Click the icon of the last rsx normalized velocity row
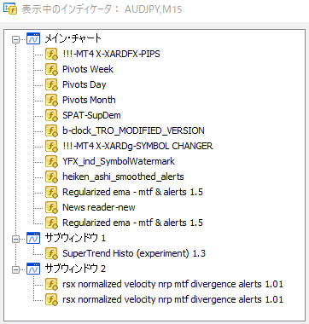The width and height of the screenshot is (309, 324). pos(51,299)
